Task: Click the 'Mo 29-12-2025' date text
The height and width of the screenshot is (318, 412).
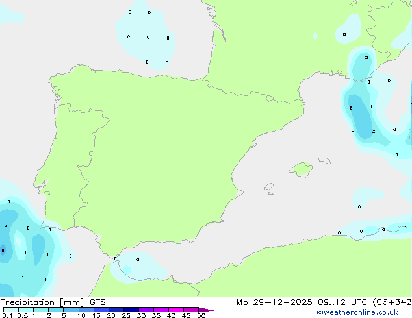Action: tap(274, 302)
